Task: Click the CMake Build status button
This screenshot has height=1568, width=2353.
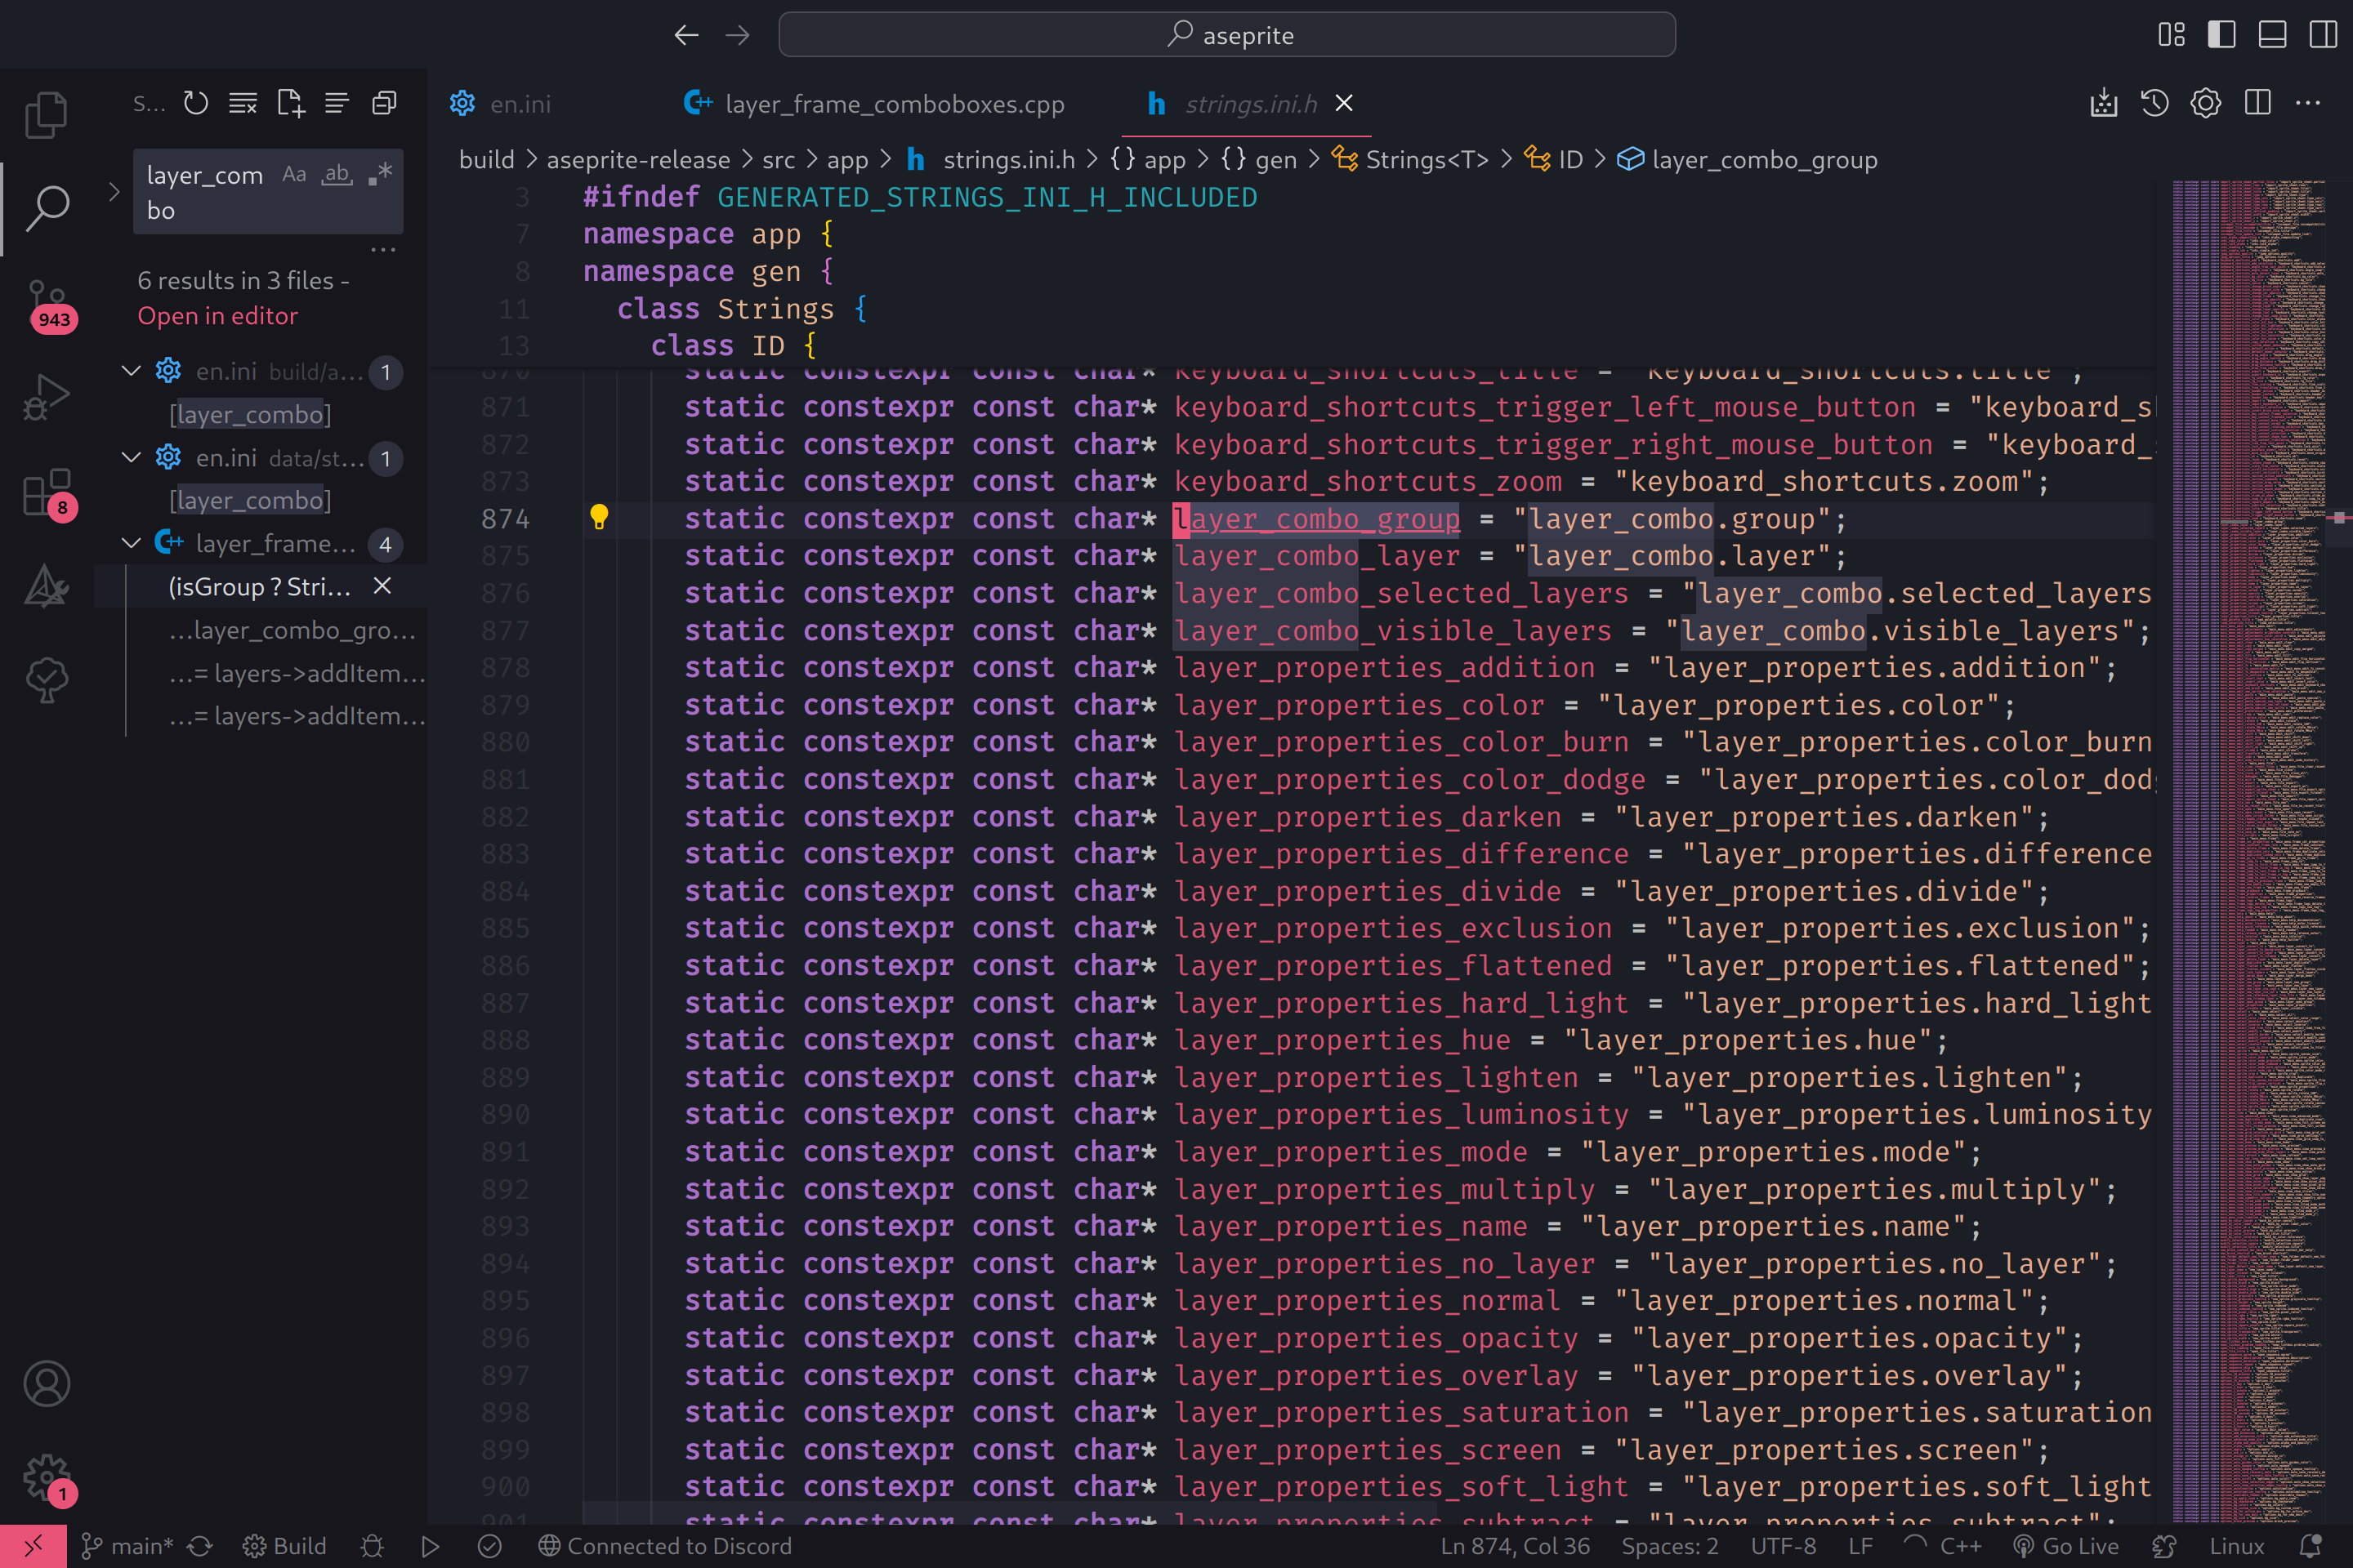Action: (x=285, y=1546)
